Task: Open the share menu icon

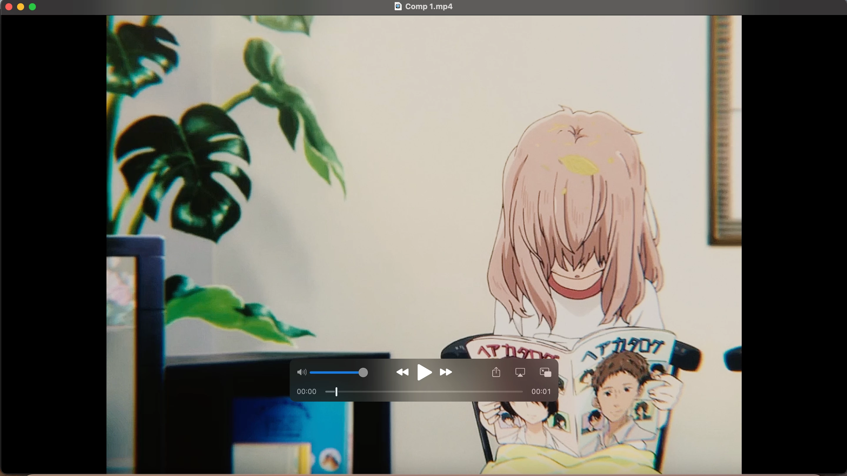Action: 496,372
